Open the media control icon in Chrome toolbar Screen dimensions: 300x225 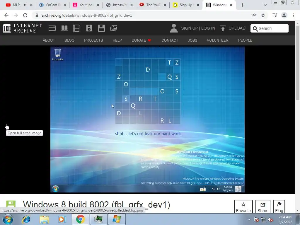coord(275,15)
